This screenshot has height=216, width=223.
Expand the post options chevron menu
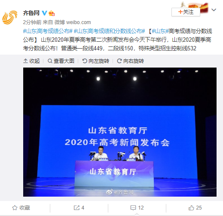[x=214, y=10]
